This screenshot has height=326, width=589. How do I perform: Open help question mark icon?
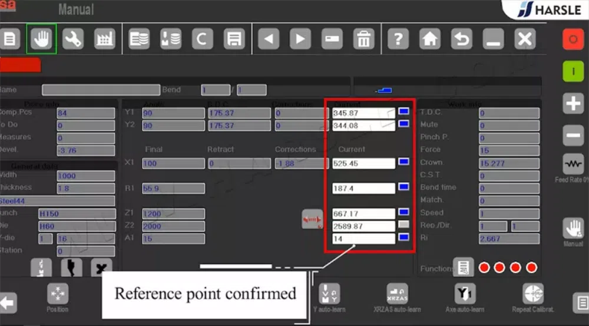(398, 39)
